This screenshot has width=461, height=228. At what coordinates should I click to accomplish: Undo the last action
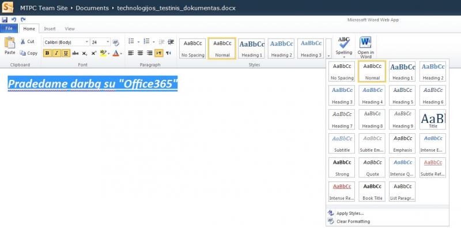[14, 20]
